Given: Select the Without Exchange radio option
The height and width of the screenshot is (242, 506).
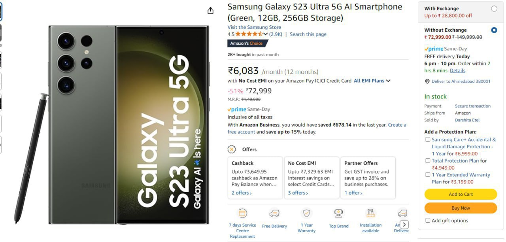Looking at the screenshot, I should click(494, 30).
